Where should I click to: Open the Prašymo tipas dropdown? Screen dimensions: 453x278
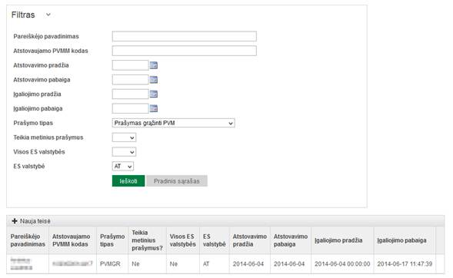click(x=173, y=123)
